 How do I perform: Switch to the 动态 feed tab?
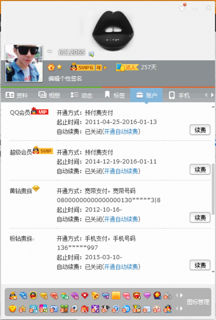coord(81,95)
